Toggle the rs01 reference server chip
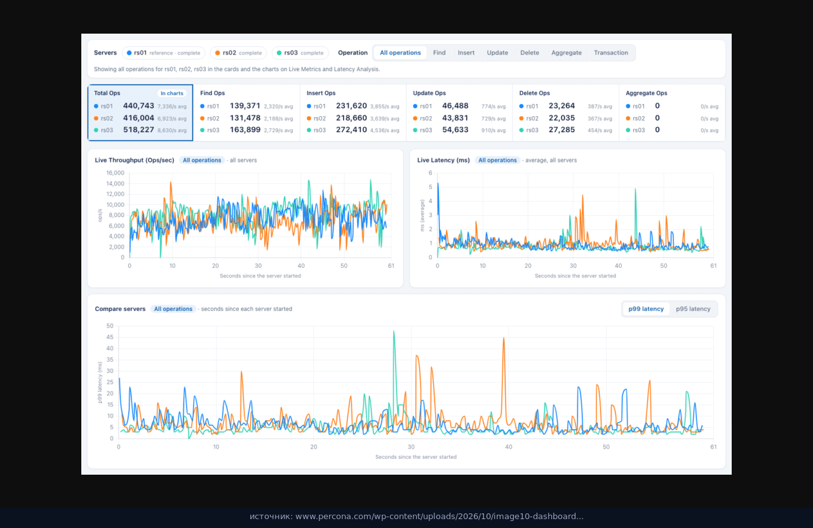Image resolution: width=813 pixels, height=528 pixels. [163, 53]
